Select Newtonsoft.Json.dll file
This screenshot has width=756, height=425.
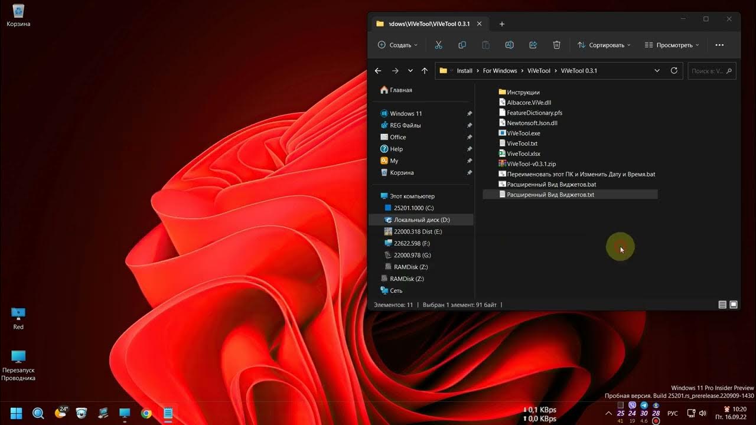[x=528, y=123]
